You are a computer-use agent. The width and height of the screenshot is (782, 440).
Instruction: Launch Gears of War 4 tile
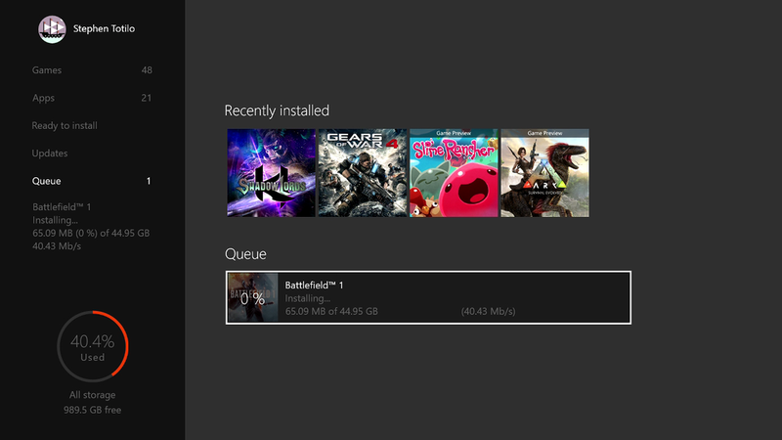click(x=363, y=173)
